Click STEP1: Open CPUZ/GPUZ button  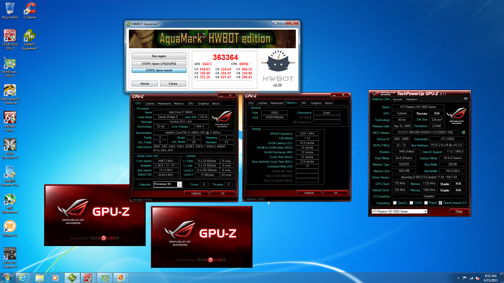click(159, 64)
